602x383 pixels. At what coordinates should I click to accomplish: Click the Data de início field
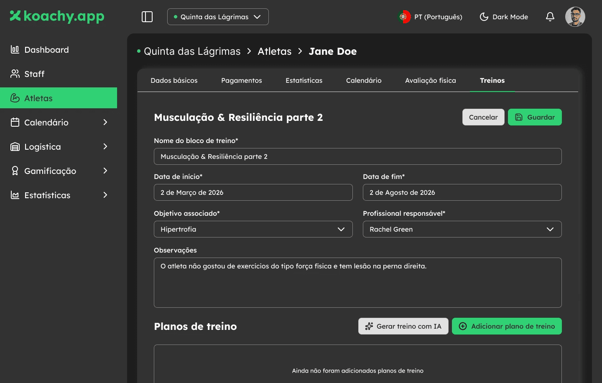pos(253,192)
